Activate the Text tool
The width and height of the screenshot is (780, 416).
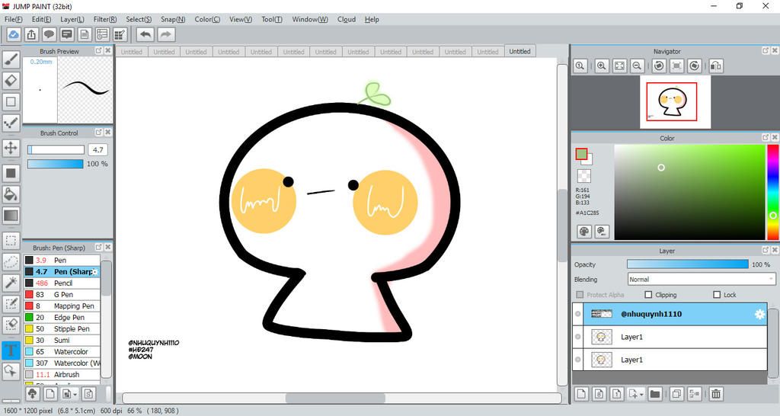11,350
